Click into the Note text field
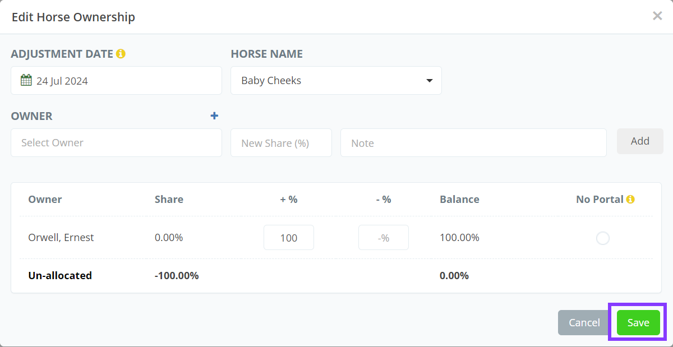This screenshot has height=347, width=673. coord(473,143)
